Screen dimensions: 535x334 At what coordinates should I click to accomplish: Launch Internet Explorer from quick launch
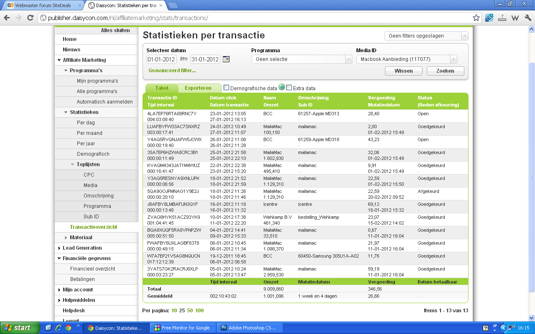click(x=58, y=328)
